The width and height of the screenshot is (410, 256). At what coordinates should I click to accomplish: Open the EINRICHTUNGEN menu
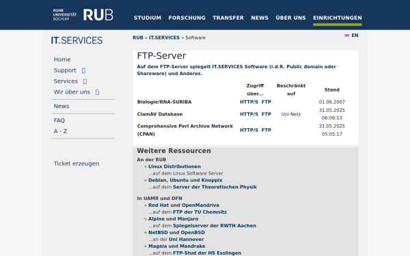(x=338, y=18)
